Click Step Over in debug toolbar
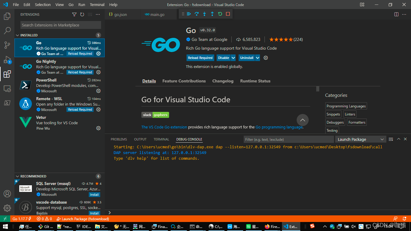This screenshot has width=411, height=231. click(x=197, y=14)
